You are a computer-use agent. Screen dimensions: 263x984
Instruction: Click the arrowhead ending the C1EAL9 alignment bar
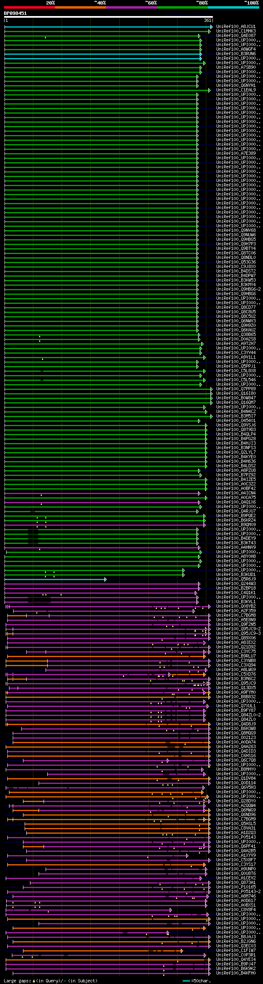point(209,90)
